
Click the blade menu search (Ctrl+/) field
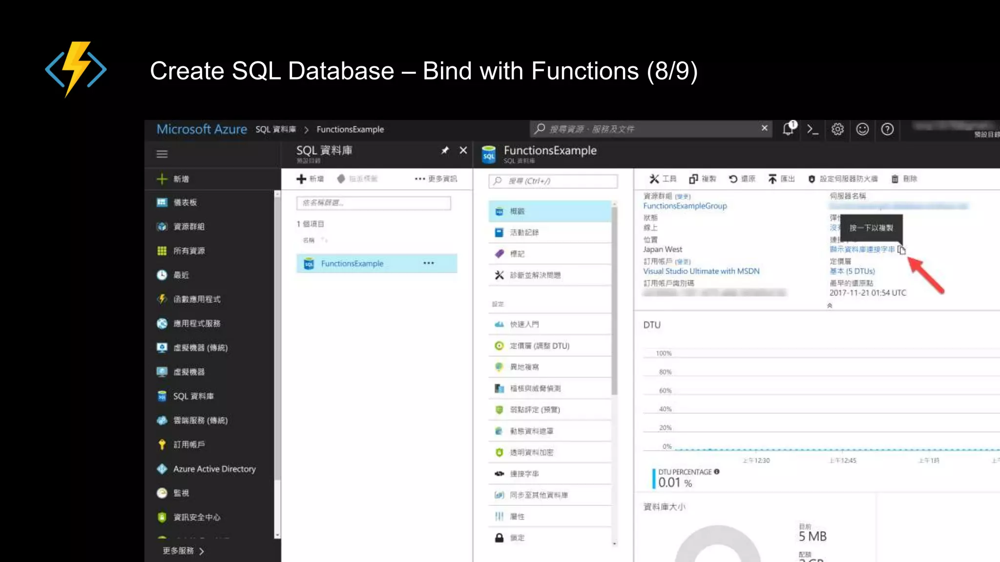pos(553,181)
